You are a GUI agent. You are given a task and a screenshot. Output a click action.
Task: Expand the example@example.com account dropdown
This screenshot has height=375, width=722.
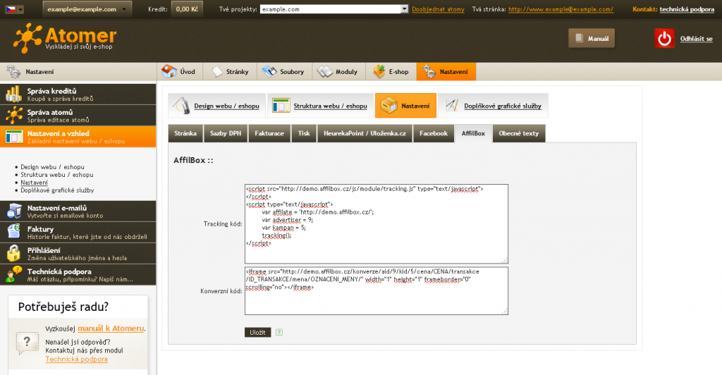click(87, 9)
